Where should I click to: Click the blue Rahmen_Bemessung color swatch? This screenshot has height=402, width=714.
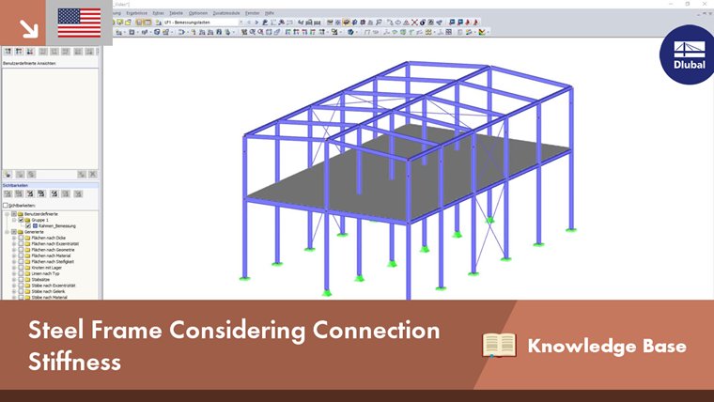[35, 225]
